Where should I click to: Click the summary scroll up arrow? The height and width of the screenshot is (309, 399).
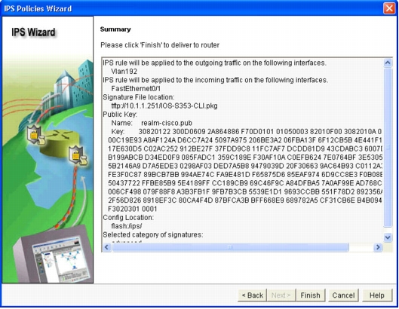pyautogui.click(x=388, y=63)
